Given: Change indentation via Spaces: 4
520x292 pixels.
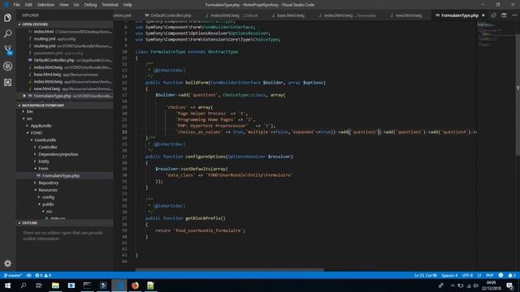Looking at the screenshot, I should [x=449, y=276].
